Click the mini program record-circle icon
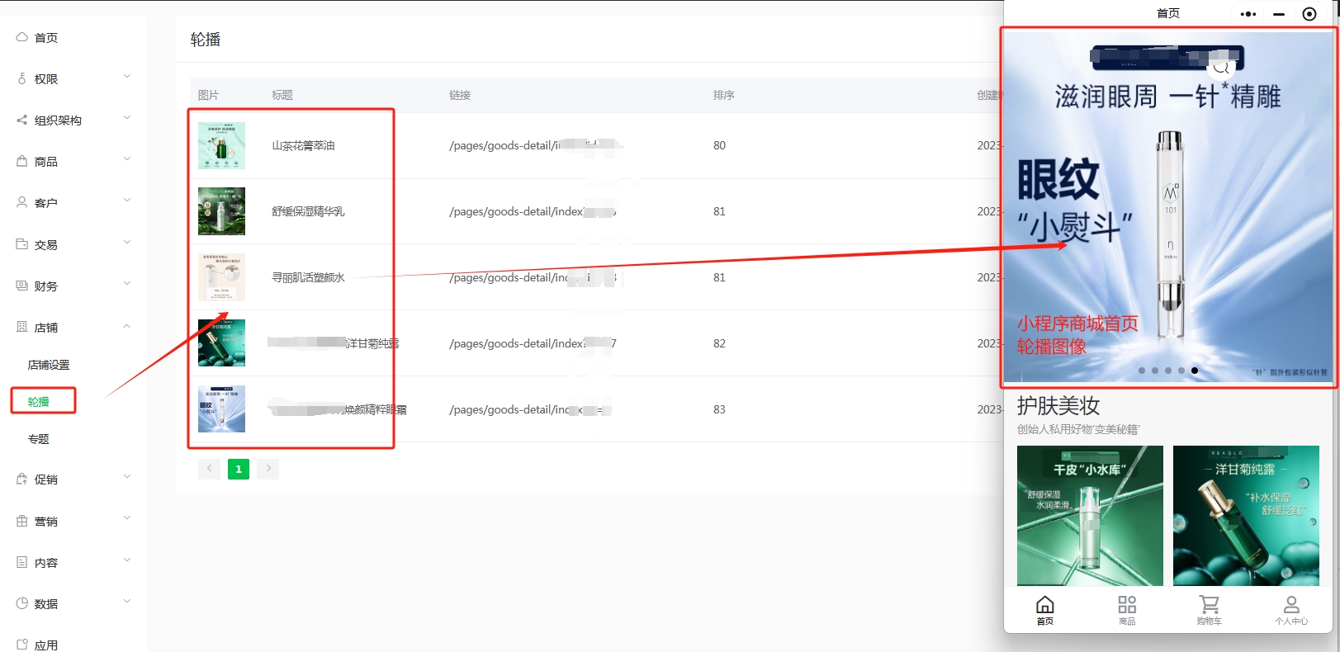Viewport: 1340px width, 652px height. [x=1309, y=14]
